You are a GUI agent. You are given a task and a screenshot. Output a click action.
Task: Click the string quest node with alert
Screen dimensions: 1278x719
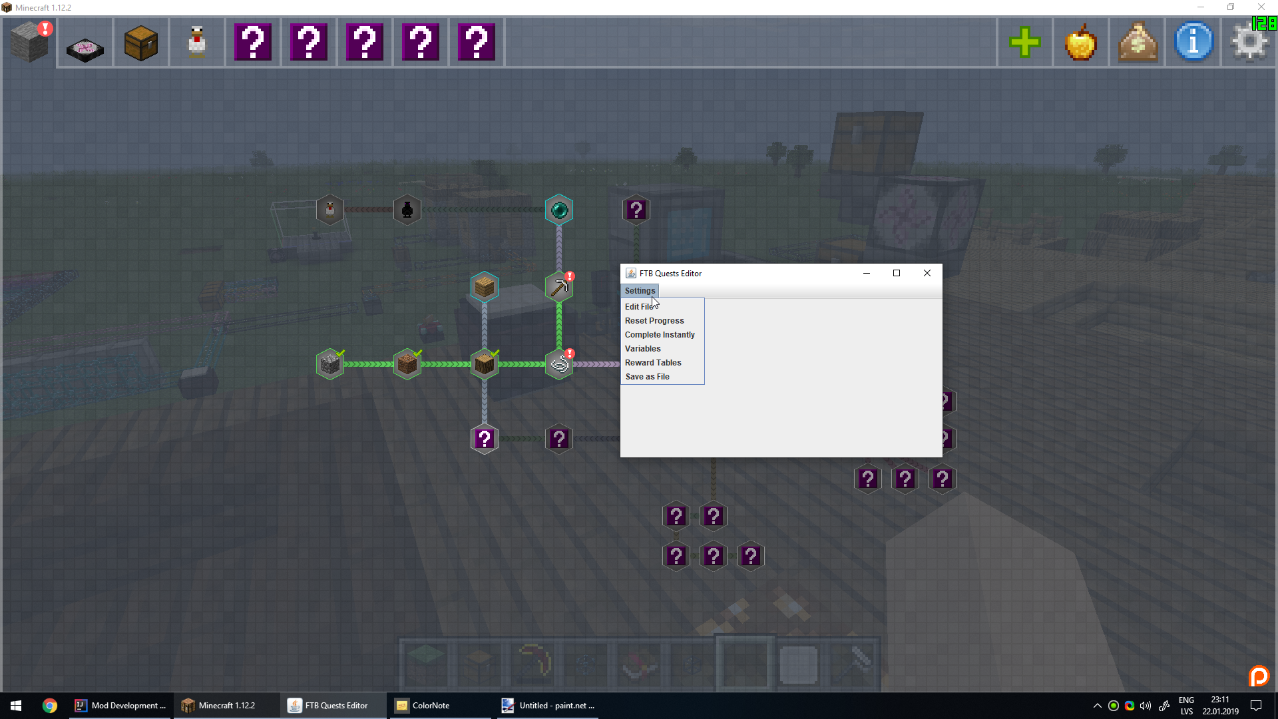[x=559, y=364]
